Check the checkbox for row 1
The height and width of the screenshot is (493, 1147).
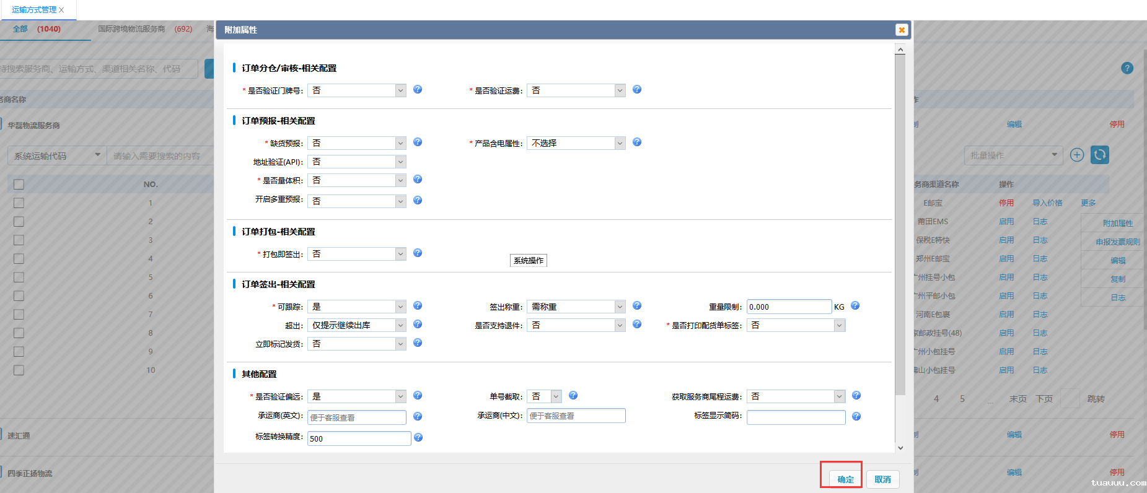[19, 203]
